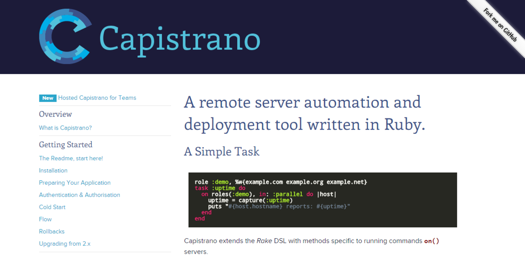Go to the Rollbacks page

pos(52,232)
